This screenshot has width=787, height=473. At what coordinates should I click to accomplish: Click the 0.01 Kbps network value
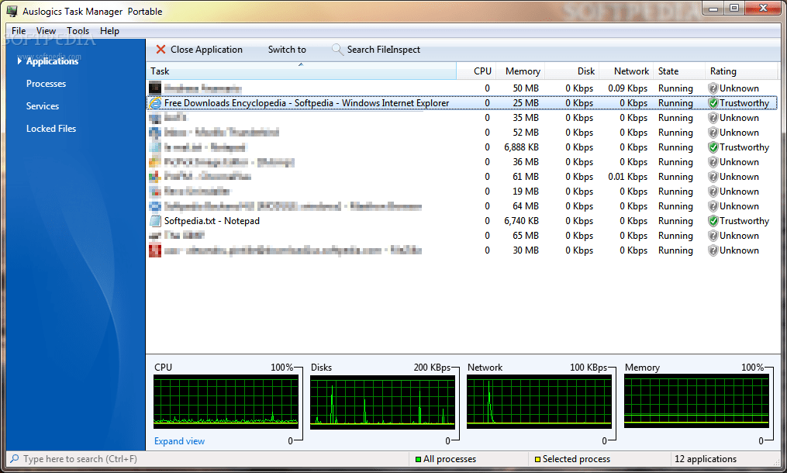coord(627,177)
